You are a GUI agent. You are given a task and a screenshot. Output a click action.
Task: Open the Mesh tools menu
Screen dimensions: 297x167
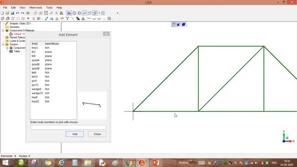click(x=36, y=7)
